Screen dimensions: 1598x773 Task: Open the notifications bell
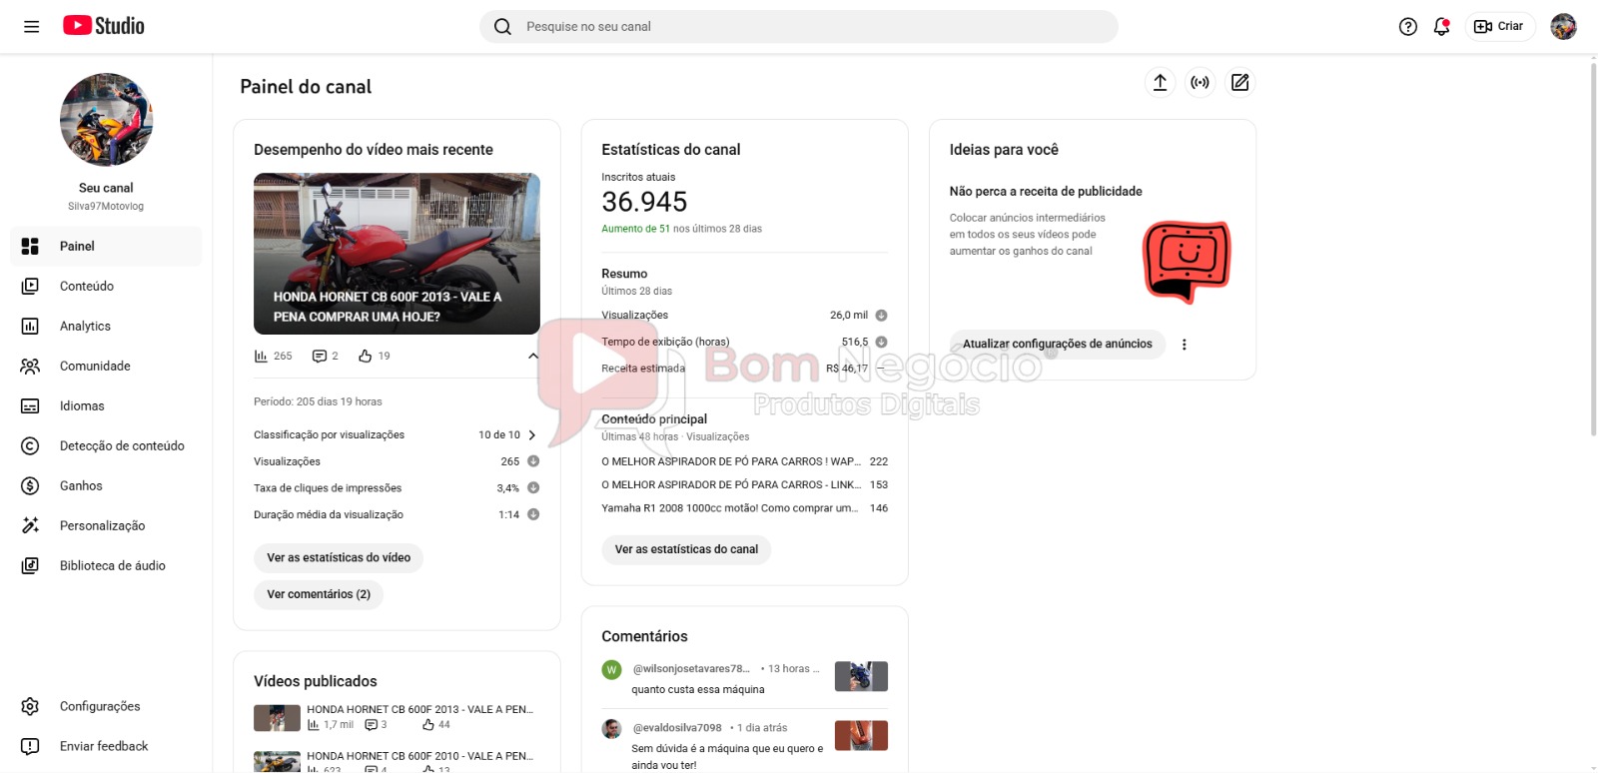pyautogui.click(x=1441, y=27)
